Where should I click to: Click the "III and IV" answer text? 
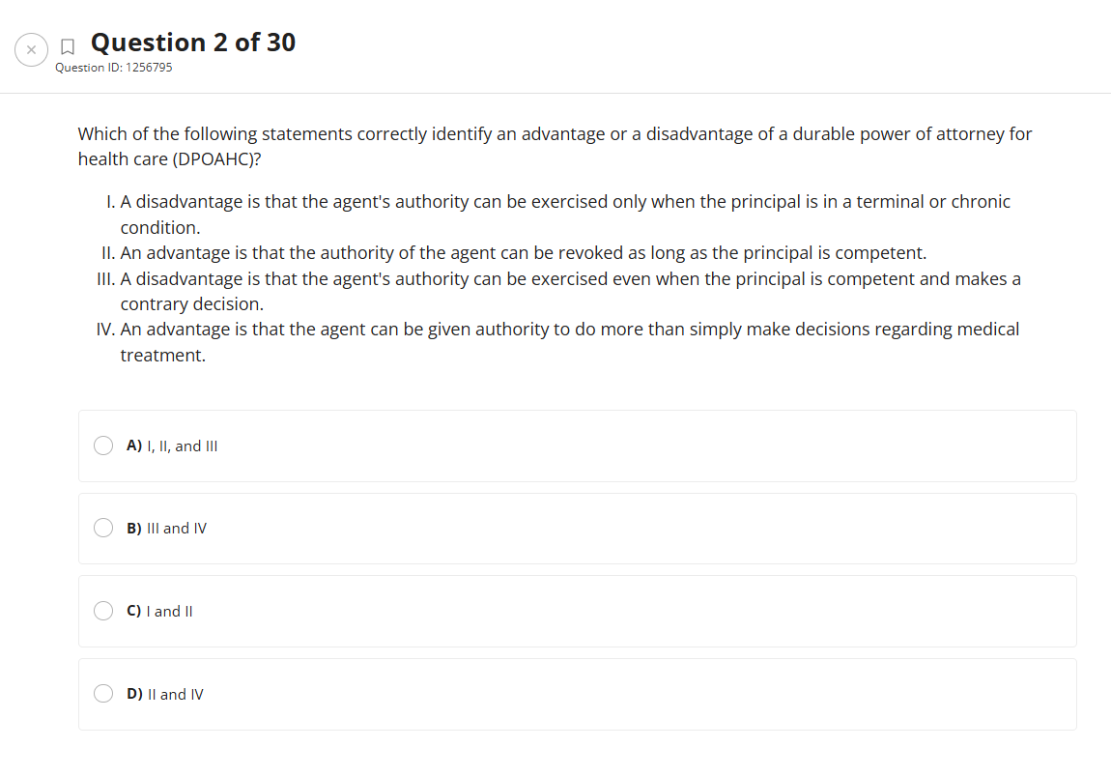coord(176,529)
